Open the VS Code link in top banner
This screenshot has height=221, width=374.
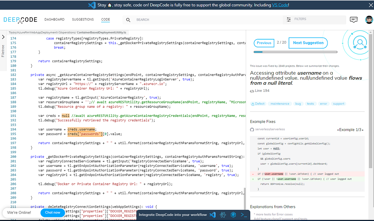click(x=279, y=5)
